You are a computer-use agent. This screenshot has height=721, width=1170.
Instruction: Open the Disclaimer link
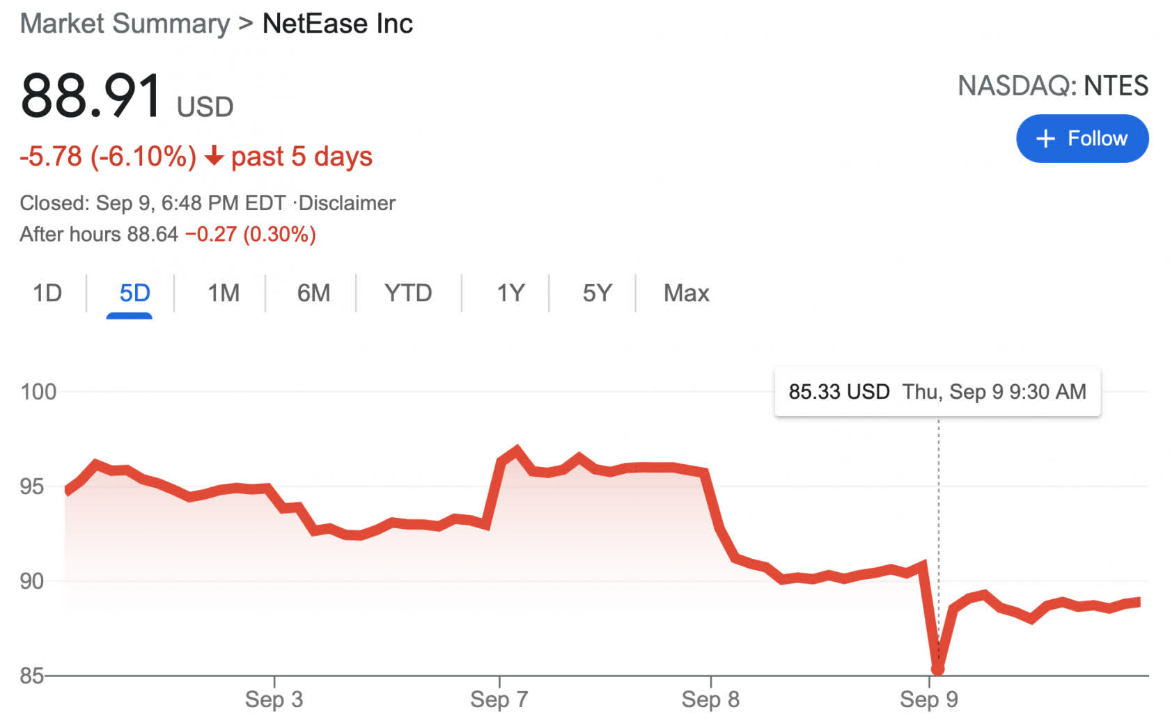347,203
